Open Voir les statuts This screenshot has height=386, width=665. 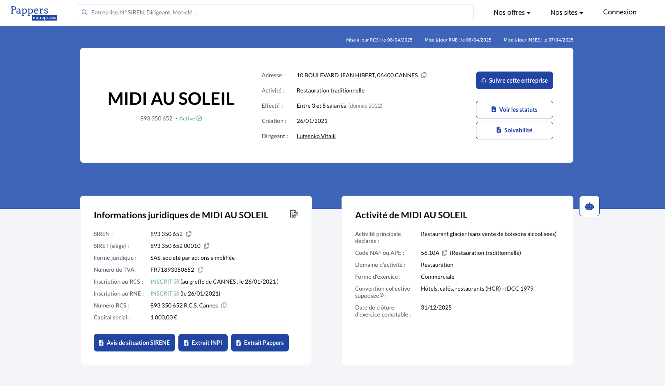point(515,110)
